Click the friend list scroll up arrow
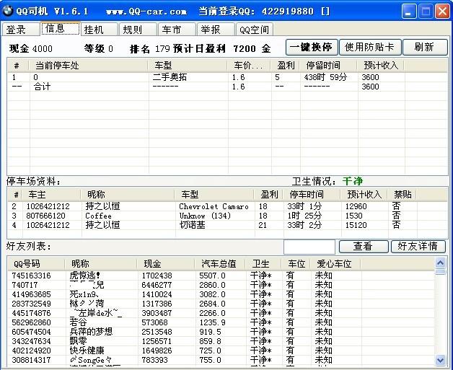 pyautogui.click(x=440, y=263)
